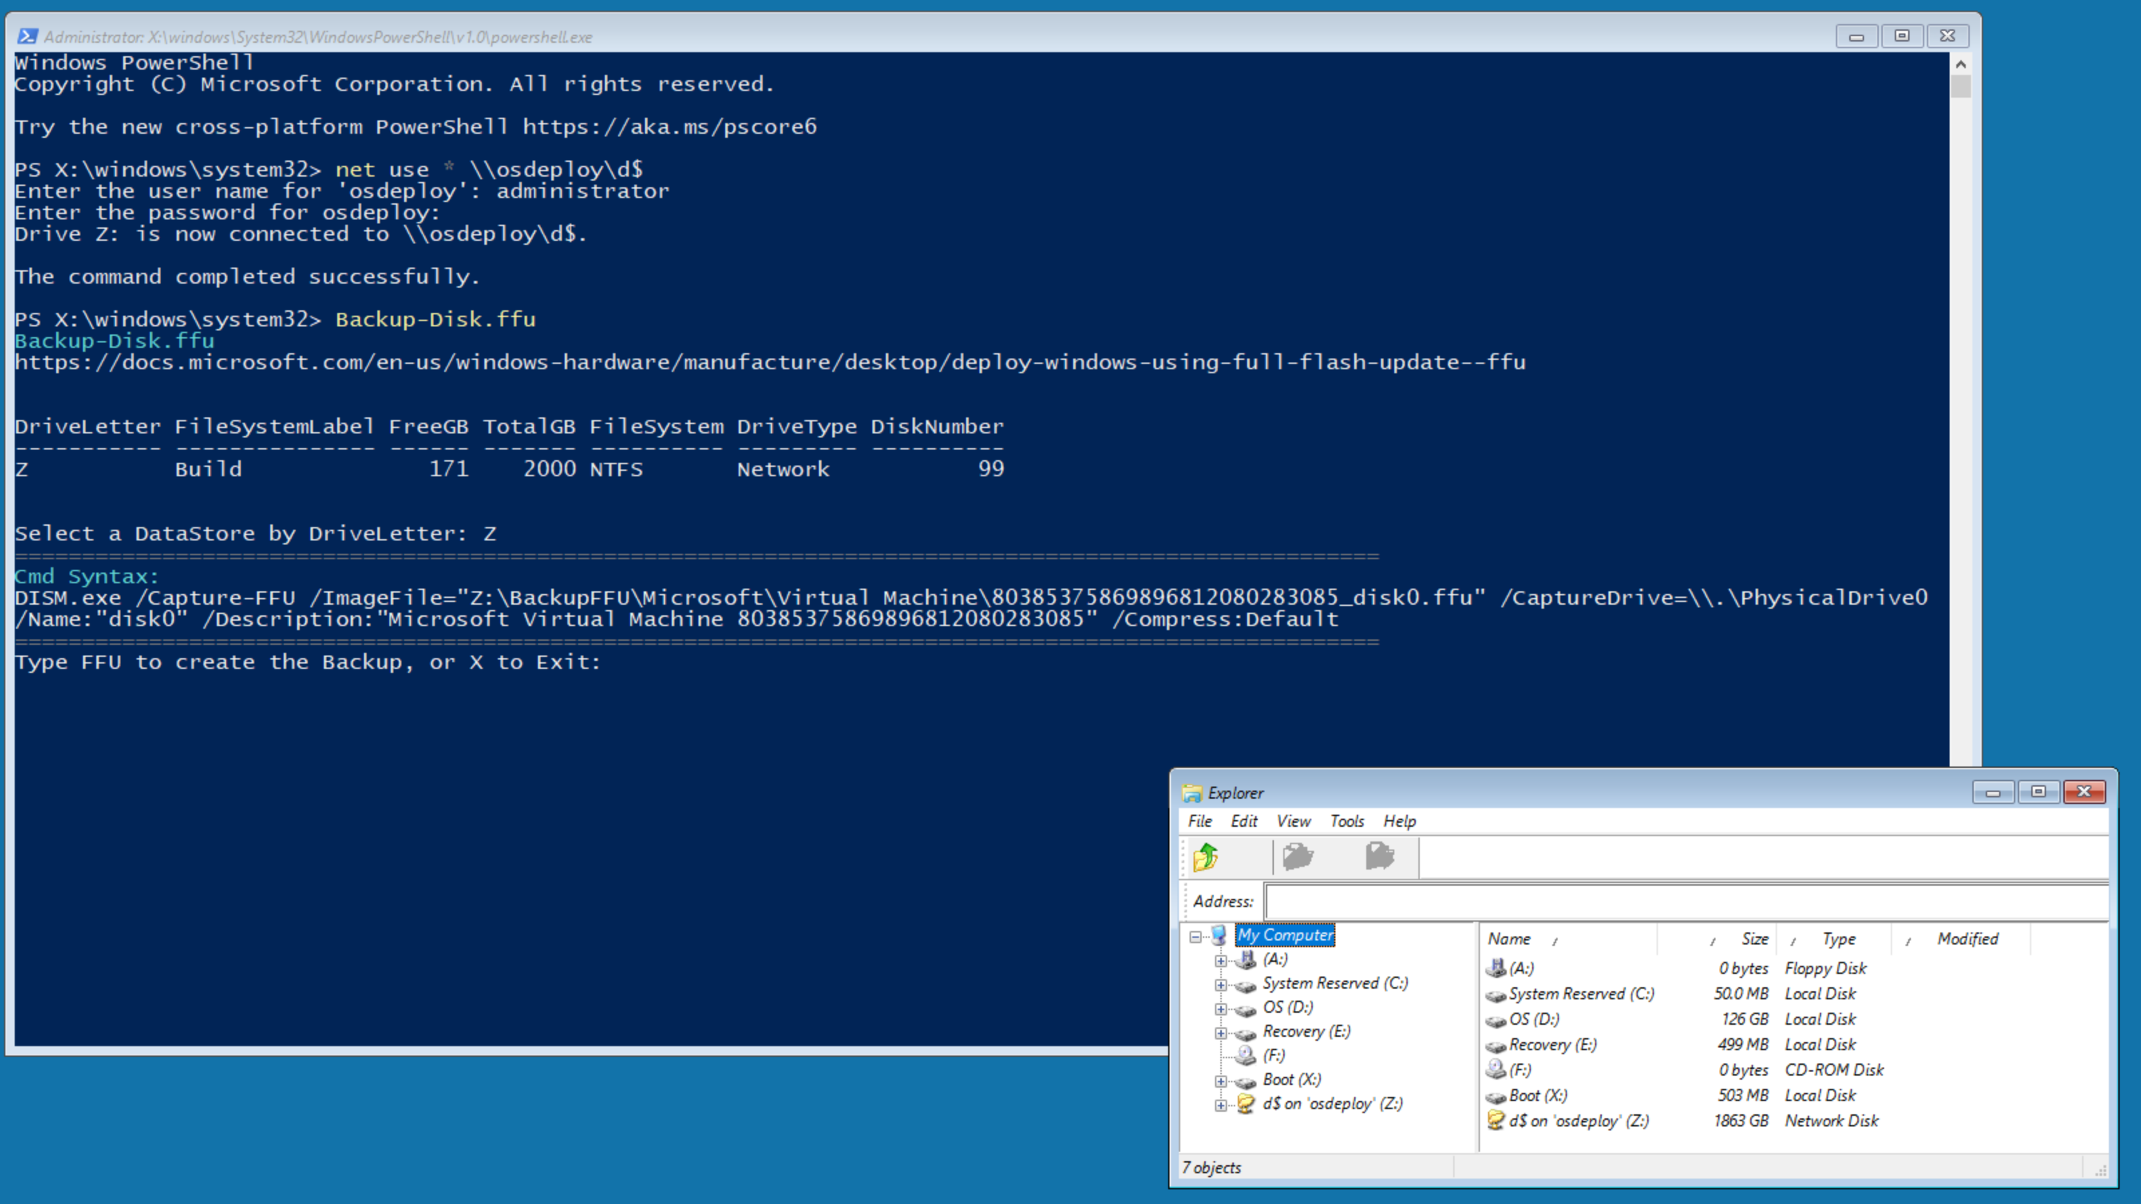Click the Boot (X:) drive icon in the tree
2141x1204 pixels.
click(x=1245, y=1082)
